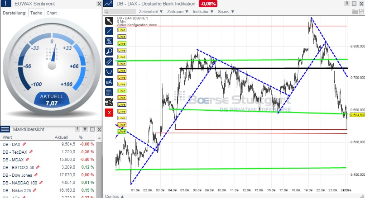This screenshot has width=365, height=198.
Task: Click the 15.906,0 MDAX value
Action: pos(67,160)
